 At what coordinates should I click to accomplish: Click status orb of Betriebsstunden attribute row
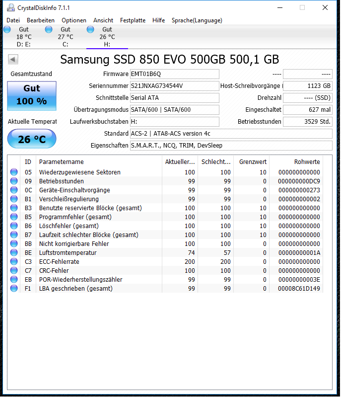coord(14,181)
